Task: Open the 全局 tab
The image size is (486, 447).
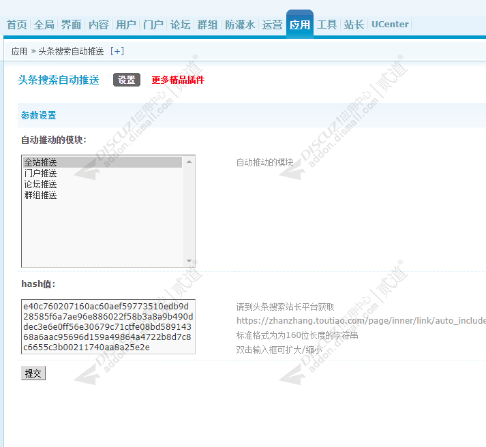Action: pyautogui.click(x=44, y=25)
